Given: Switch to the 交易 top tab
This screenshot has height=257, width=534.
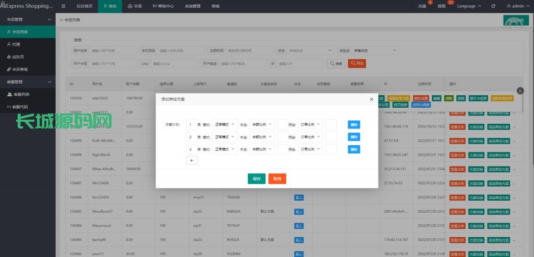Looking at the screenshot, I should (135, 6).
